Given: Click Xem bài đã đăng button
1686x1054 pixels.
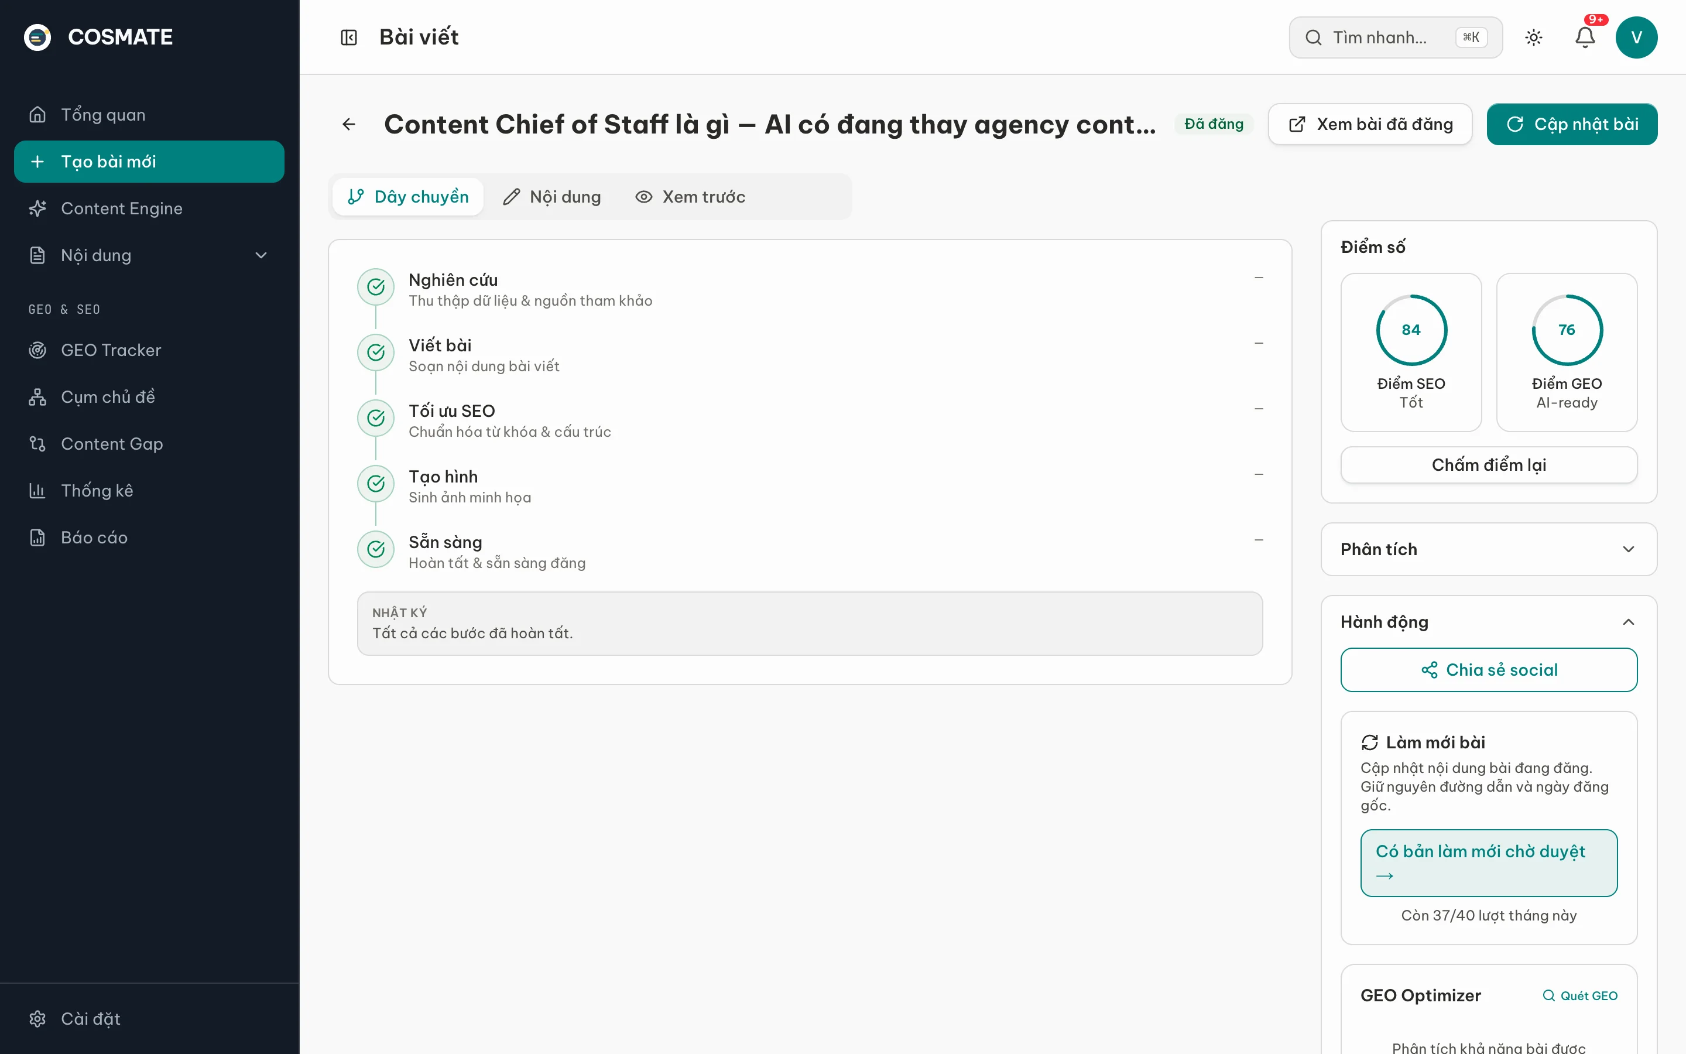Looking at the screenshot, I should click(1370, 124).
